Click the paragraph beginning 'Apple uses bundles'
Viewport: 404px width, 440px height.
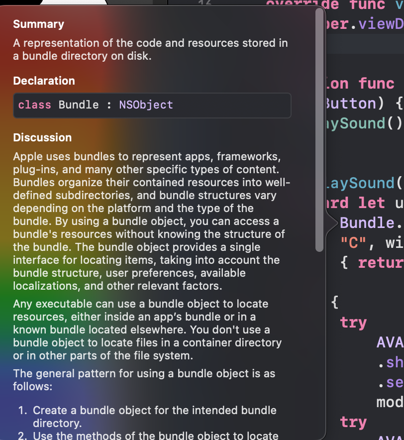tap(151, 221)
